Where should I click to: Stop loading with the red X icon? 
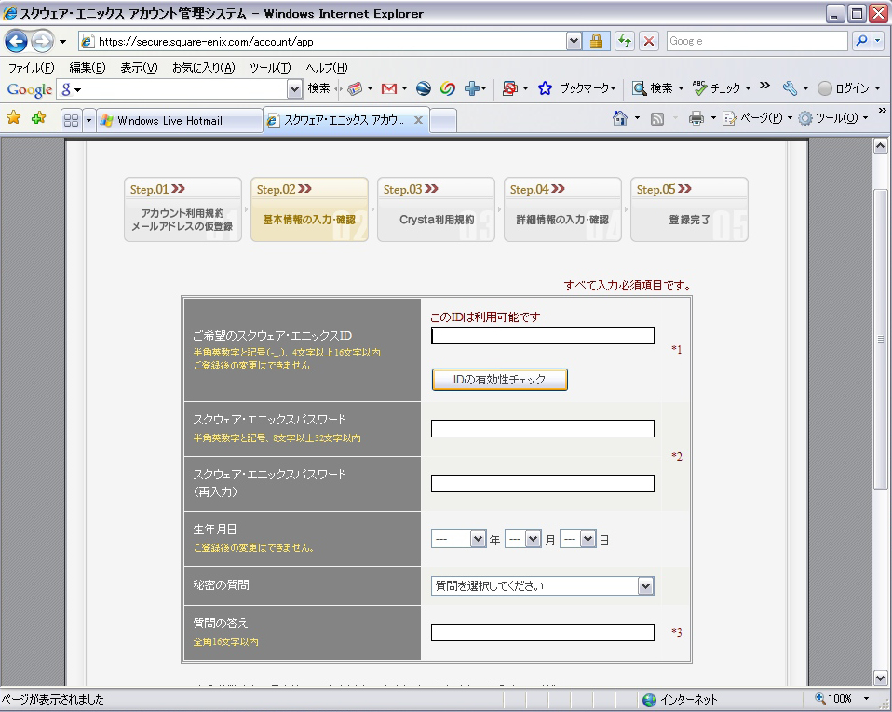[x=649, y=41]
